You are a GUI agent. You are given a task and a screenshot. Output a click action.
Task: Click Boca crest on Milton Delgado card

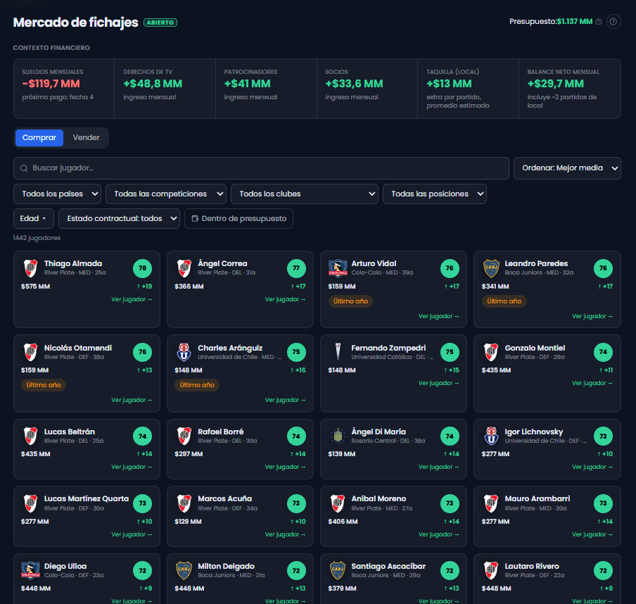click(184, 570)
